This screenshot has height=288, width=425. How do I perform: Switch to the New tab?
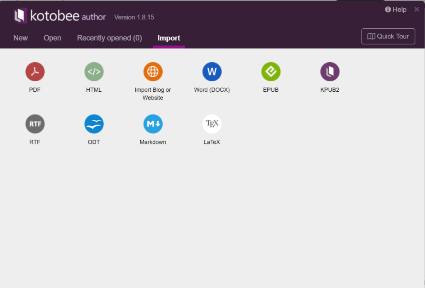point(20,38)
